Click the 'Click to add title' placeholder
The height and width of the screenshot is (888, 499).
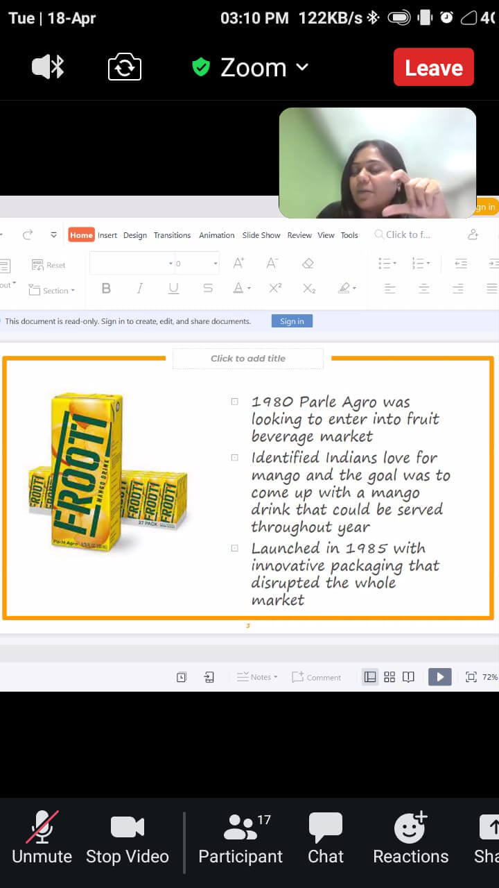tap(248, 359)
